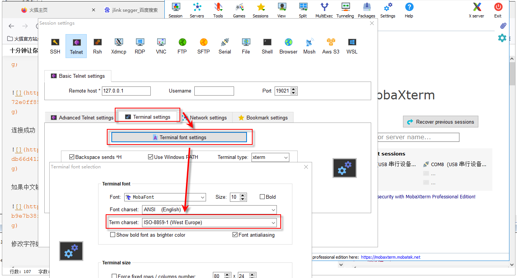
Task: Choose the Rsh session type
Action: [97, 46]
